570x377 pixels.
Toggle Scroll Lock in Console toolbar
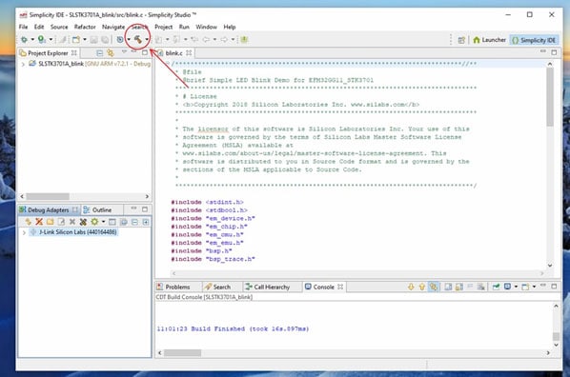point(459,287)
